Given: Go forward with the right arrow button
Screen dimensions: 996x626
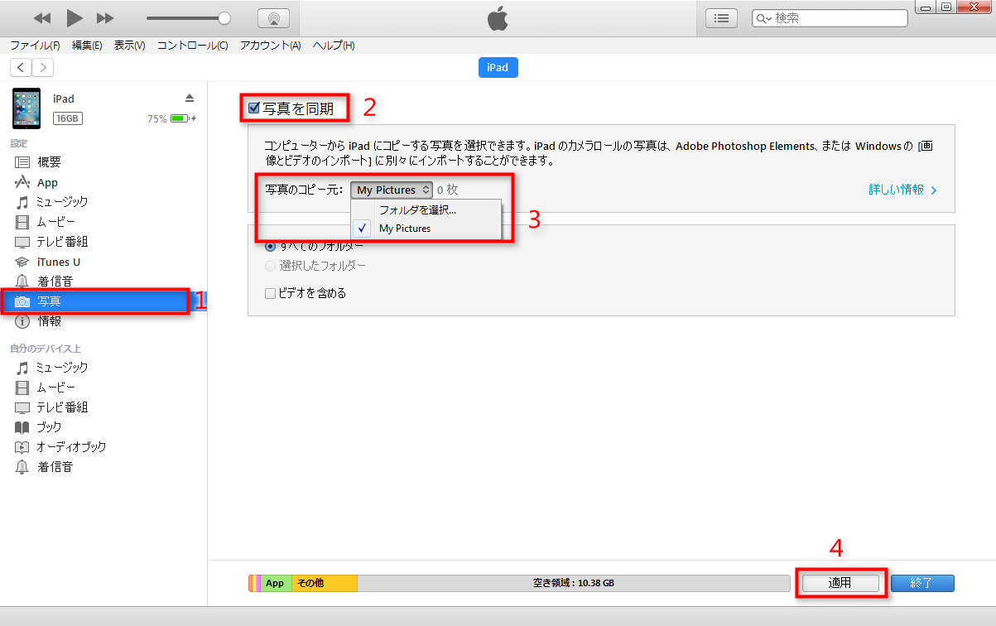Looking at the screenshot, I should (42, 68).
